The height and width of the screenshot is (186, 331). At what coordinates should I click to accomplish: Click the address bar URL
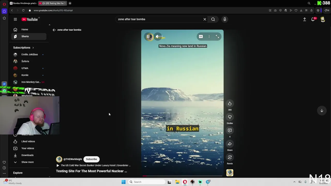click(x=53, y=10)
